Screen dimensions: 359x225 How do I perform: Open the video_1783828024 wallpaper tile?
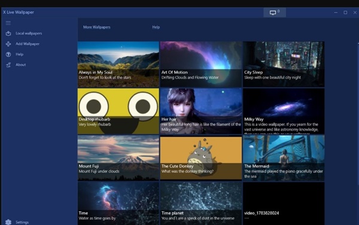click(x=284, y=204)
